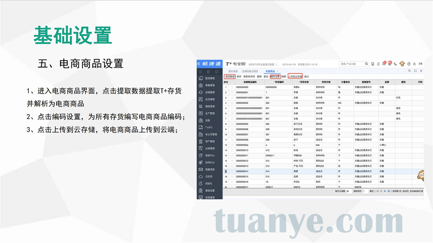Switch to the 店铺档案及授权 tab
Image resolution: width=433 pixels, height=243 pixels.
250,71
